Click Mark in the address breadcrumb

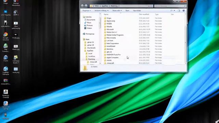pos(97,6)
